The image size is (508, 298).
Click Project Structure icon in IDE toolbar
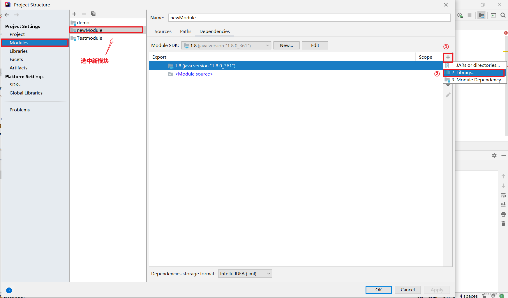481,15
